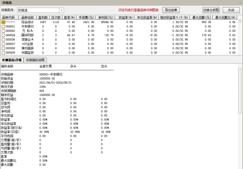This screenshot has width=243, height=169.
Task: Select the 综合统计 summary row
Action: (x=119, y=22)
